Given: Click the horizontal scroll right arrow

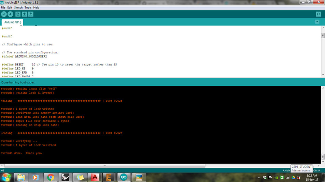Looking at the screenshot, I should point(319,166).
